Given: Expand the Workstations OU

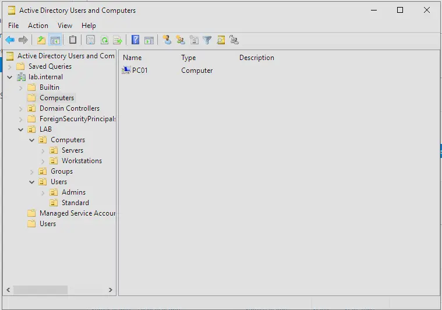Looking at the screenshot, I should tap(43, 161).
